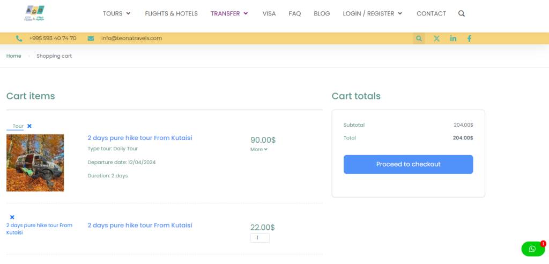549x264 pixels.
Task: Click the search icon in yellow bar
Action: point(419,38)
